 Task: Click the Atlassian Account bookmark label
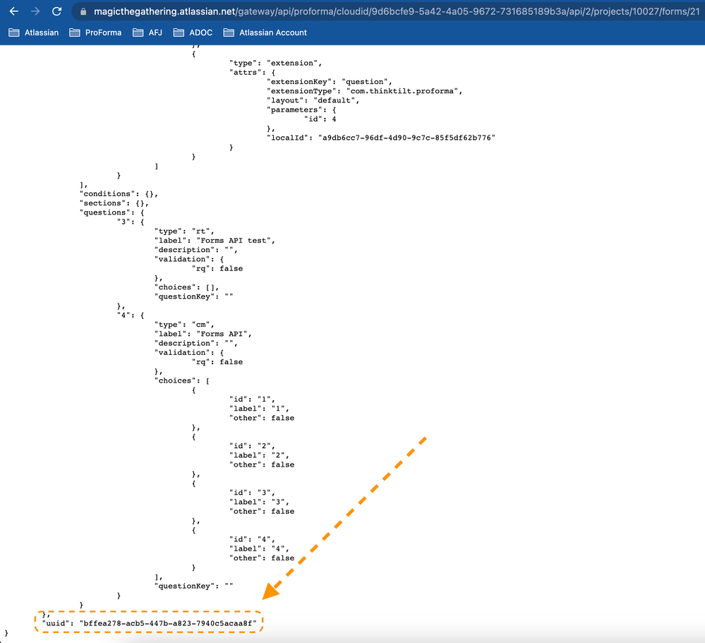[x=272, y=32]
